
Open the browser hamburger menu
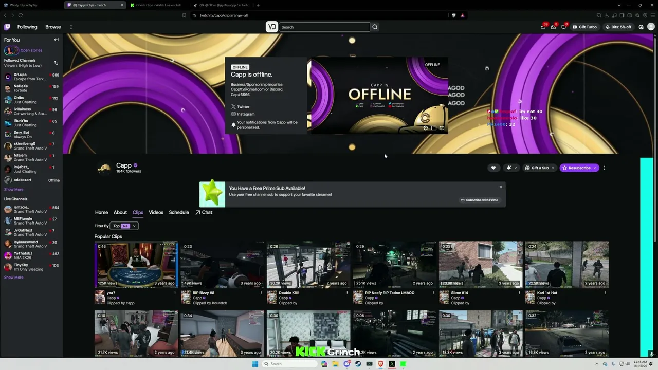(x=653, y=15)
